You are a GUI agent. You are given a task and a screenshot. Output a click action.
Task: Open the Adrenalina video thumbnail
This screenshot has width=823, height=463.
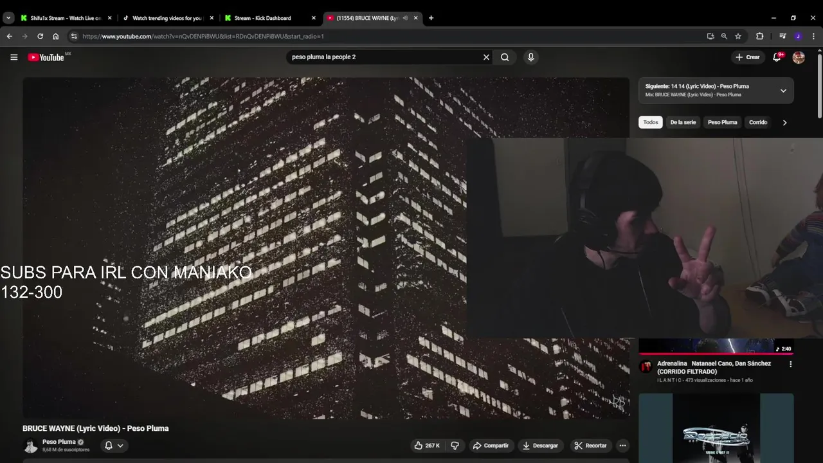[x=716, y=346]
